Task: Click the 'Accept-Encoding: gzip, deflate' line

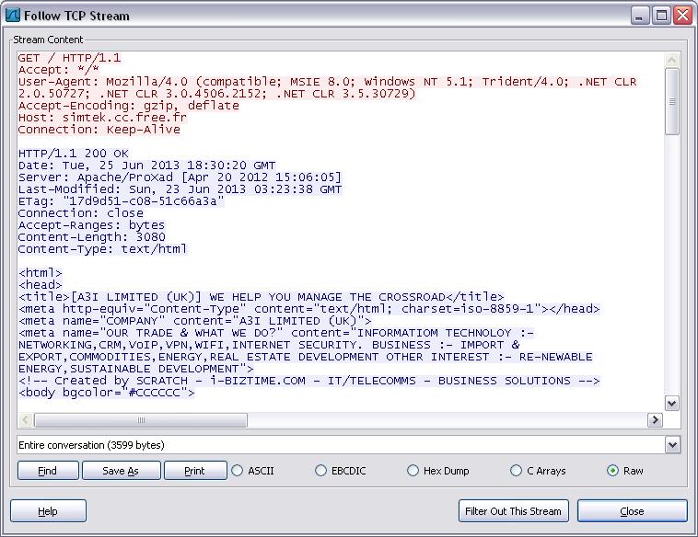Action: pyautogui.click(x=129, y=106)
